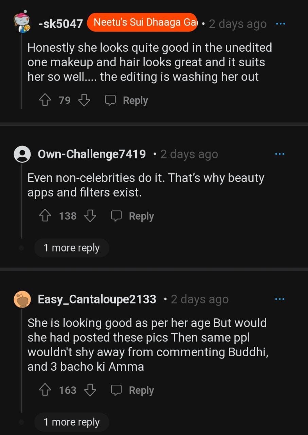
Task: Upvote Own-Challenge7419's comment
Action: [45, 216]
